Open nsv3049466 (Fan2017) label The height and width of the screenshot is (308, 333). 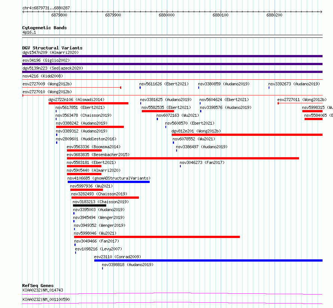point(97,241)
